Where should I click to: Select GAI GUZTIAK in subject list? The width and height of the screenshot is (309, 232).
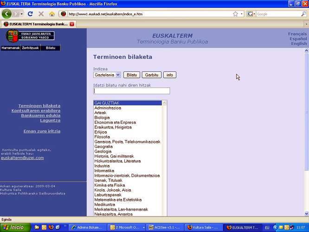point(128,103)
